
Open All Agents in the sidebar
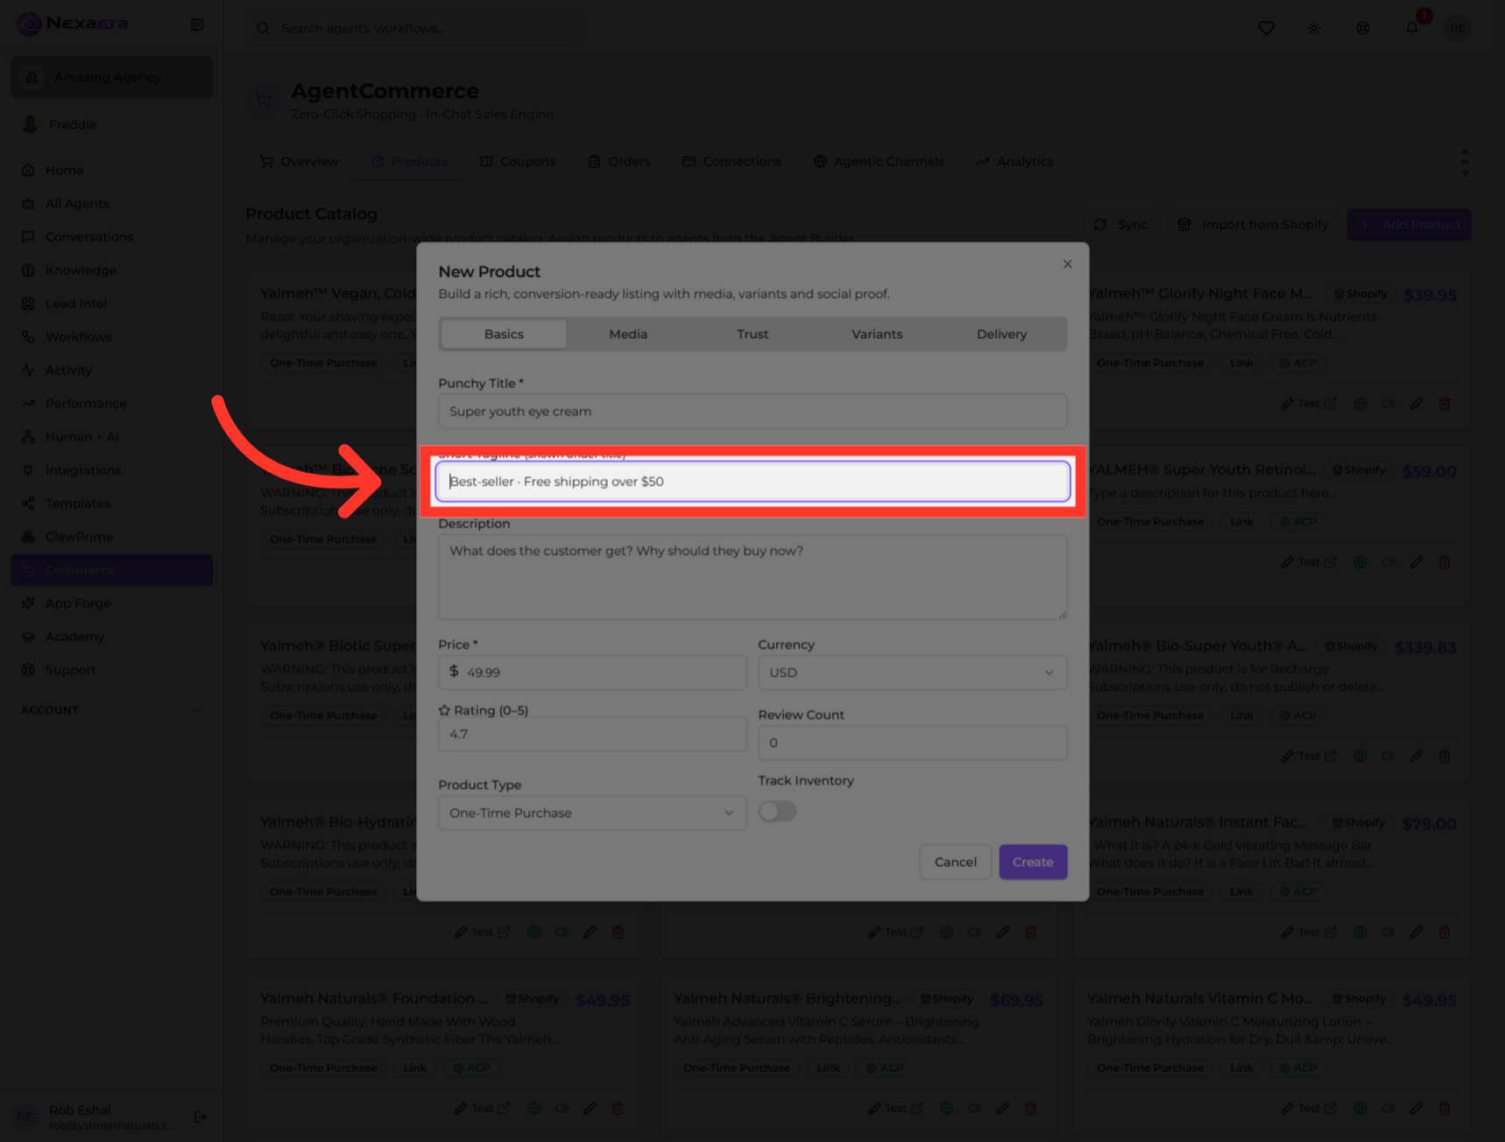click(x=111, y=203)
